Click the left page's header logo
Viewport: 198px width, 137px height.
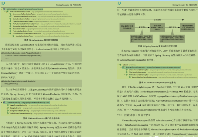(x=3, y=3)
